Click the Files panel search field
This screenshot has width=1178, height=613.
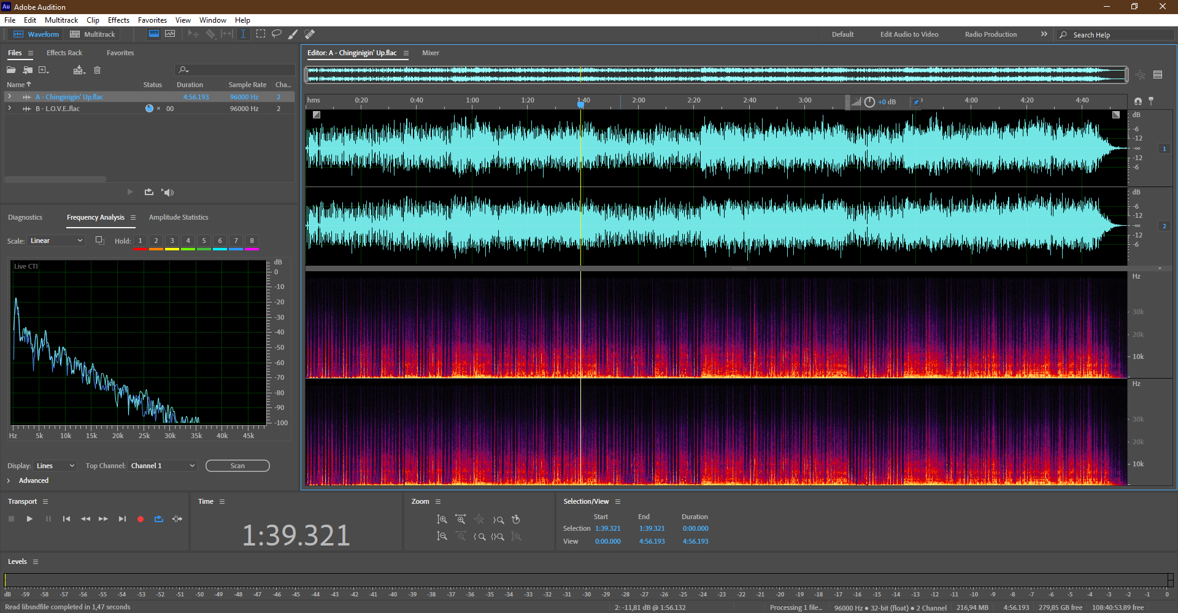coord(235,70)
